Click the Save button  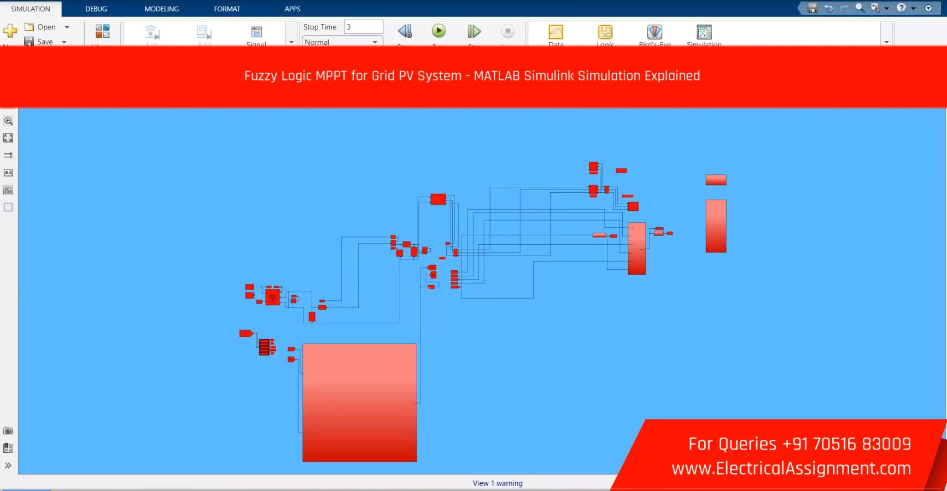[x=39, y=42]
